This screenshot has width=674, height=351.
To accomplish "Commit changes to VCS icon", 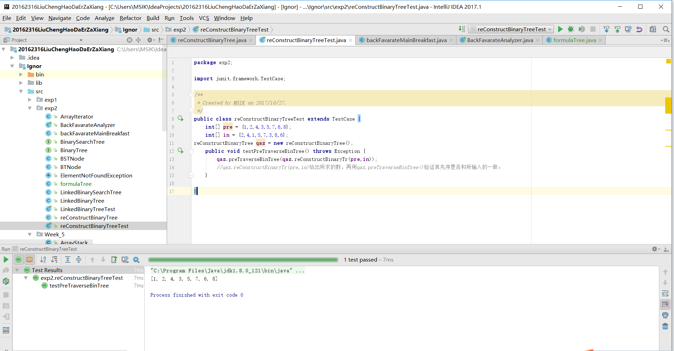I will click(617, 29).
